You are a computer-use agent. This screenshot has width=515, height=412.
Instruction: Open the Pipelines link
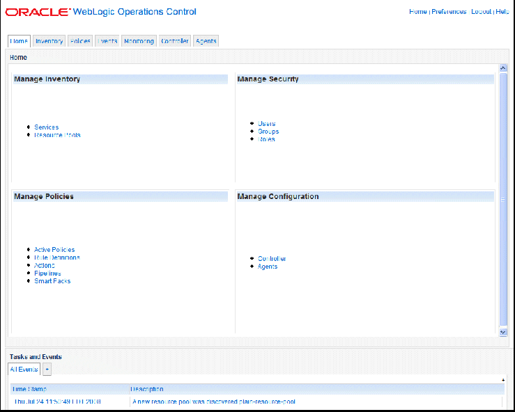(x=47, y=274)
